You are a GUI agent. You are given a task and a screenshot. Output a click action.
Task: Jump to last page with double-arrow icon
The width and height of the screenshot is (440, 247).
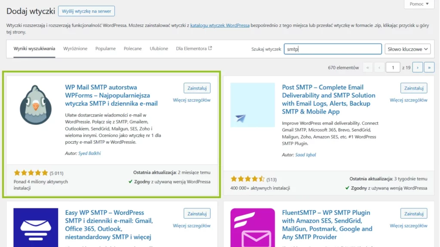pos(429,67)
